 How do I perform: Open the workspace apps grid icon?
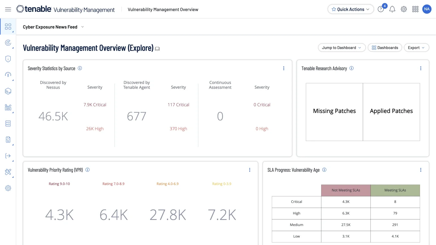415,9
